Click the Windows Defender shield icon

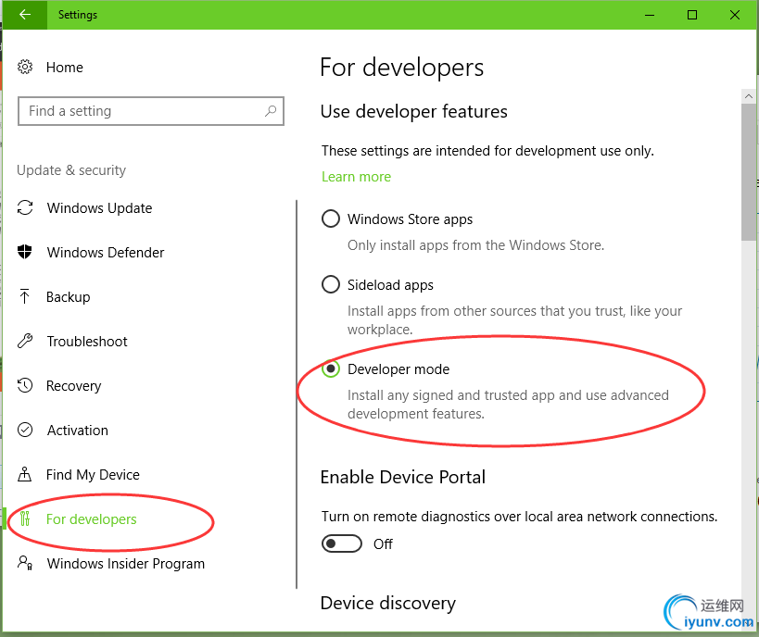(x=25, y=252)
